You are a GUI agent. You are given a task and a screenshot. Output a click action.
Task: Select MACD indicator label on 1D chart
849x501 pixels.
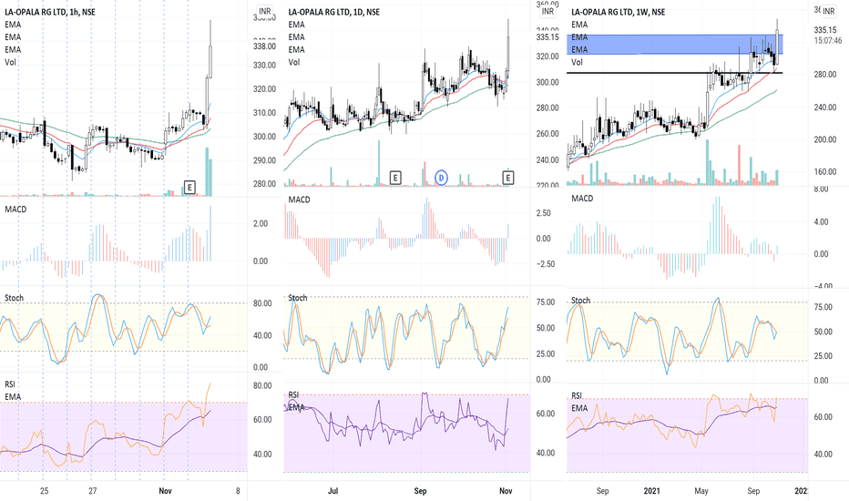point(300,199)
